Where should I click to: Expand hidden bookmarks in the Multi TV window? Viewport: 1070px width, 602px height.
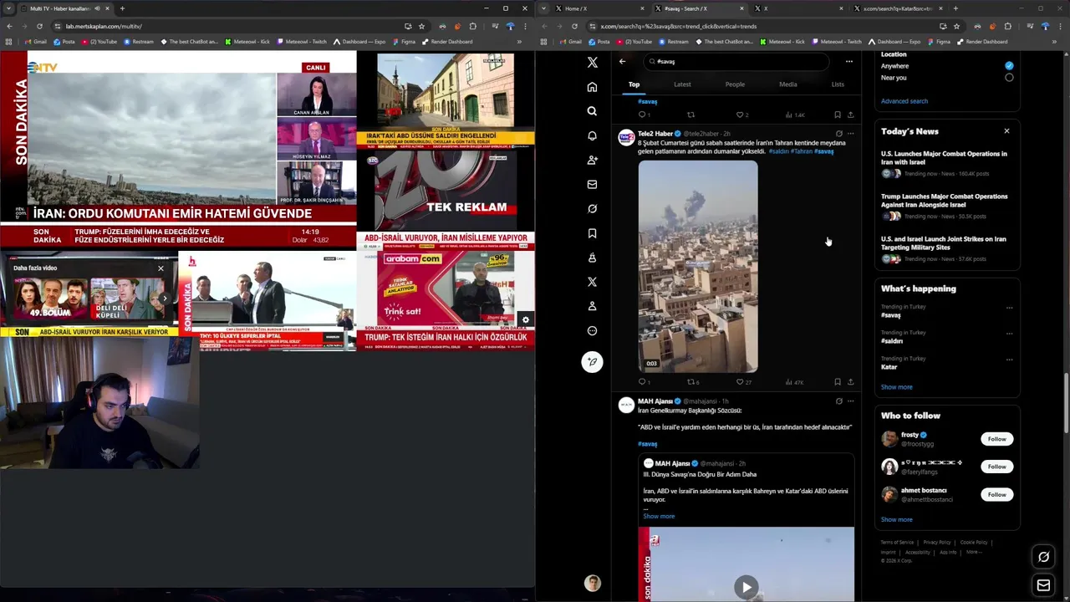[x=518, y=42]
